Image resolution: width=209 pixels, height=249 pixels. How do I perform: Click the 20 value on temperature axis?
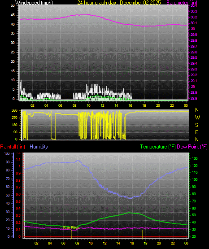[194, 236]
